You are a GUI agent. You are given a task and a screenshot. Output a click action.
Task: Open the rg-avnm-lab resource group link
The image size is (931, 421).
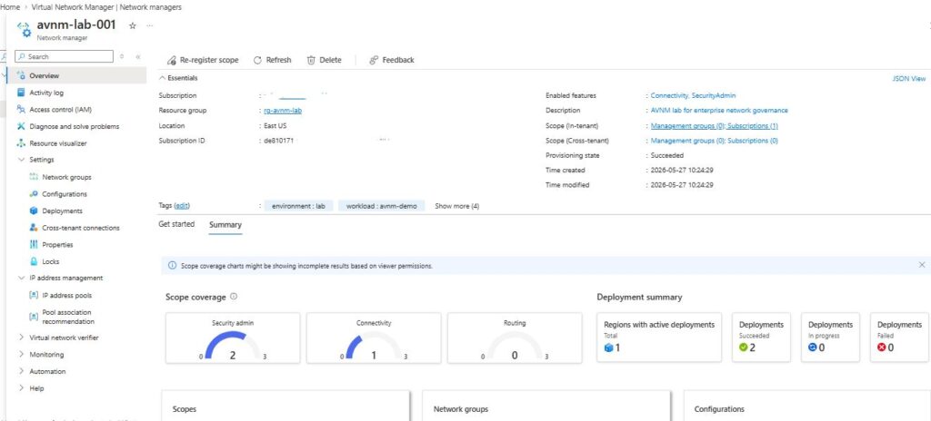[x=283, y=111]
